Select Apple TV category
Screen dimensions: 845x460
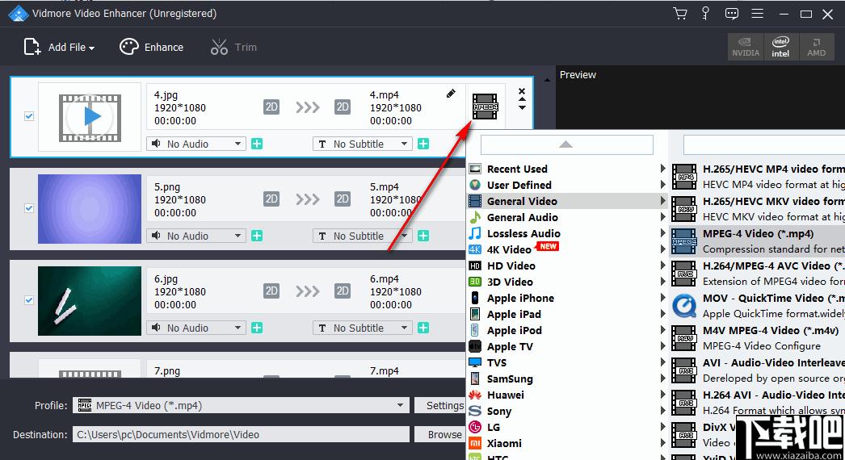point(567,347)
